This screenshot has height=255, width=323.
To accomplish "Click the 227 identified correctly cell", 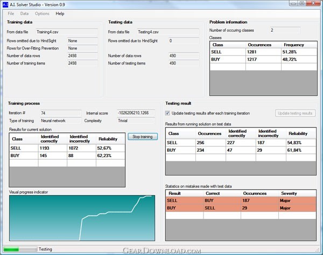I will tap(241, 143).
